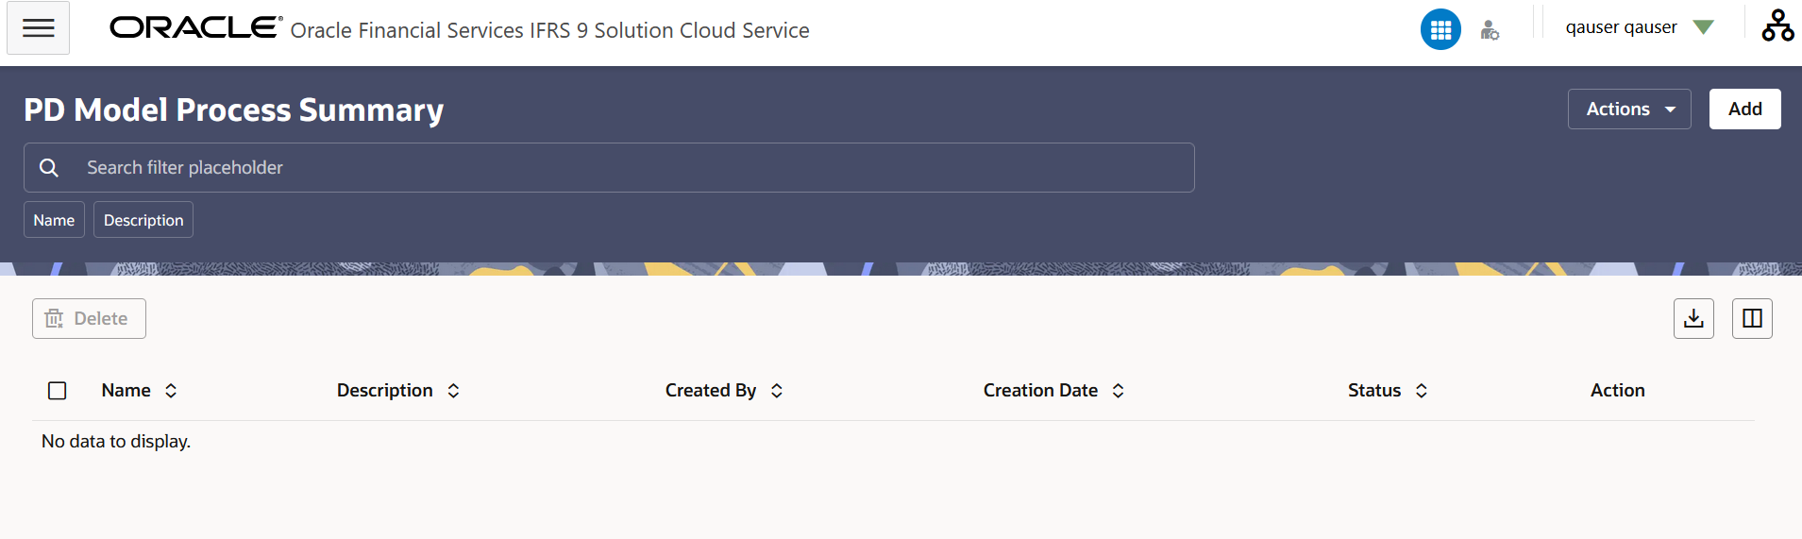
Task: Click the Creation Date column header
Action: [1040, 391]
